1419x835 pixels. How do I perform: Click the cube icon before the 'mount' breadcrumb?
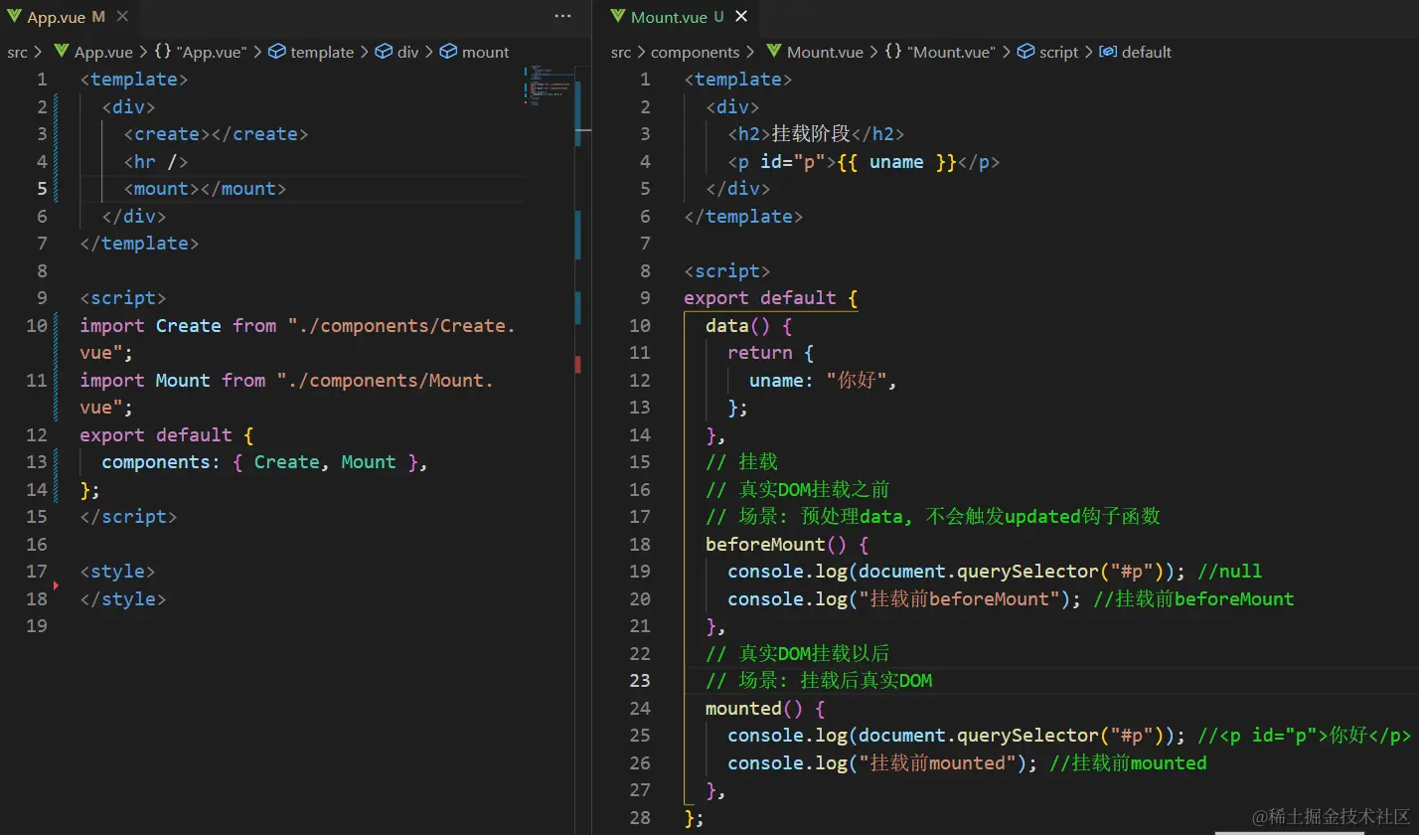click(448, 52)
